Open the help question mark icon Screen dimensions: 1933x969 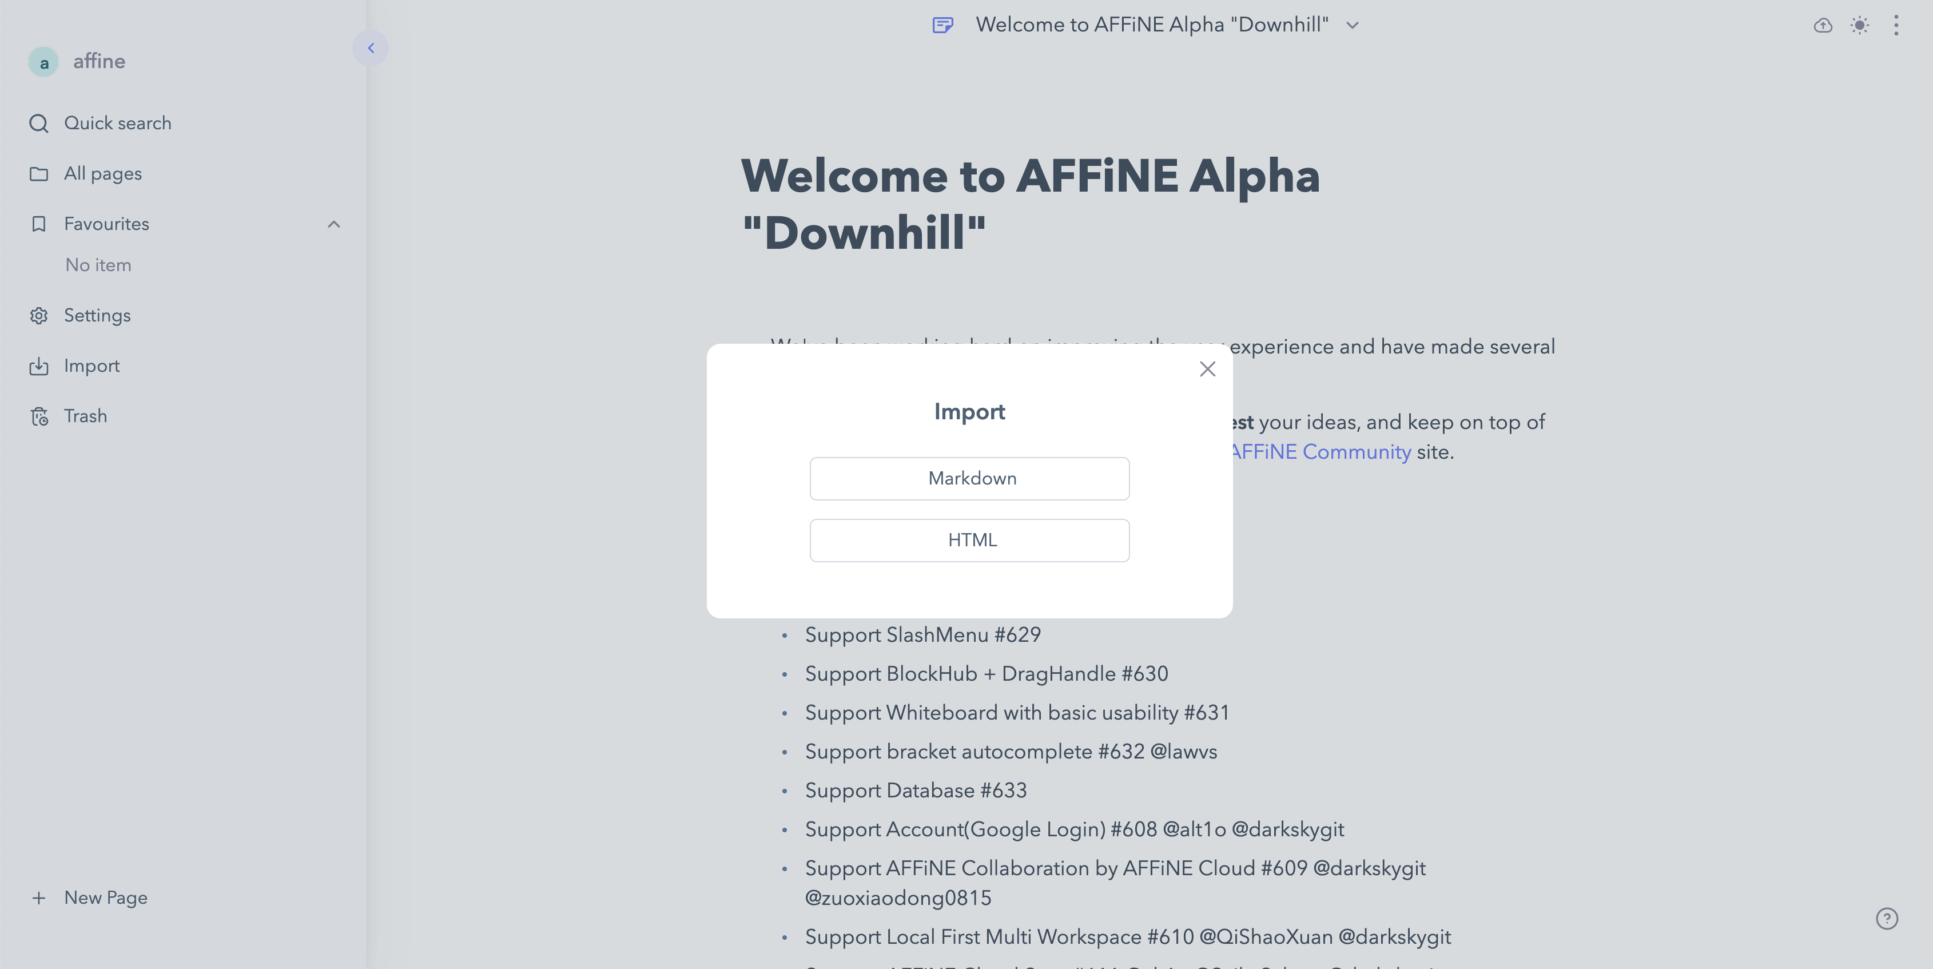(x=1887, y=919)
